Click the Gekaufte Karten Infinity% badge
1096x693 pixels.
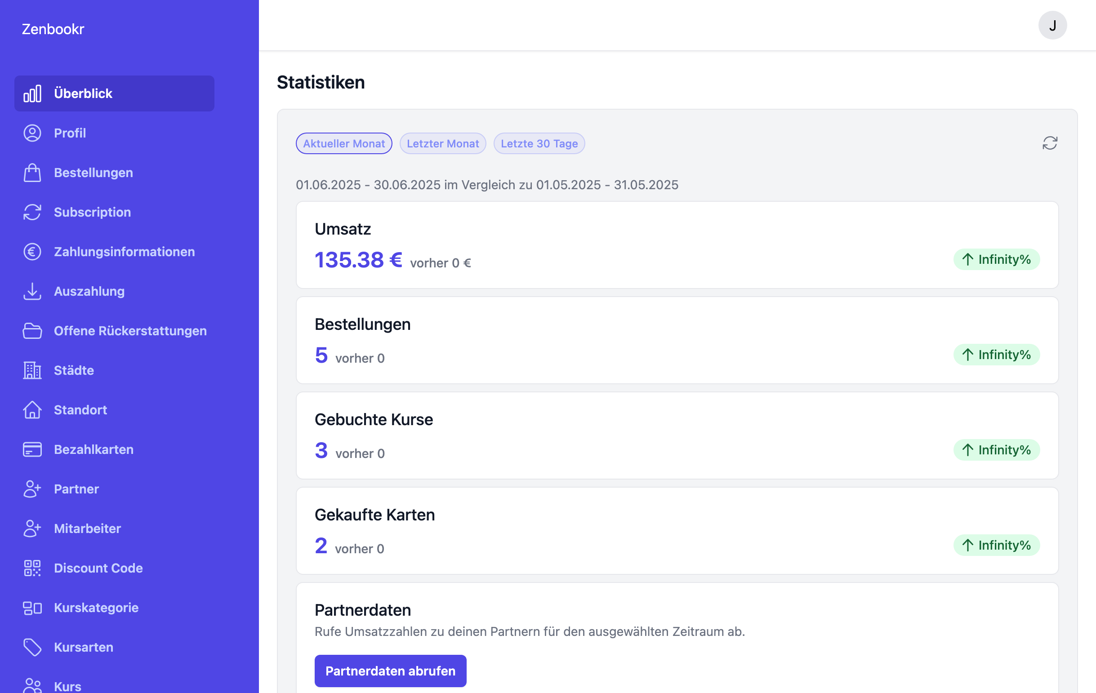point(996,545)
